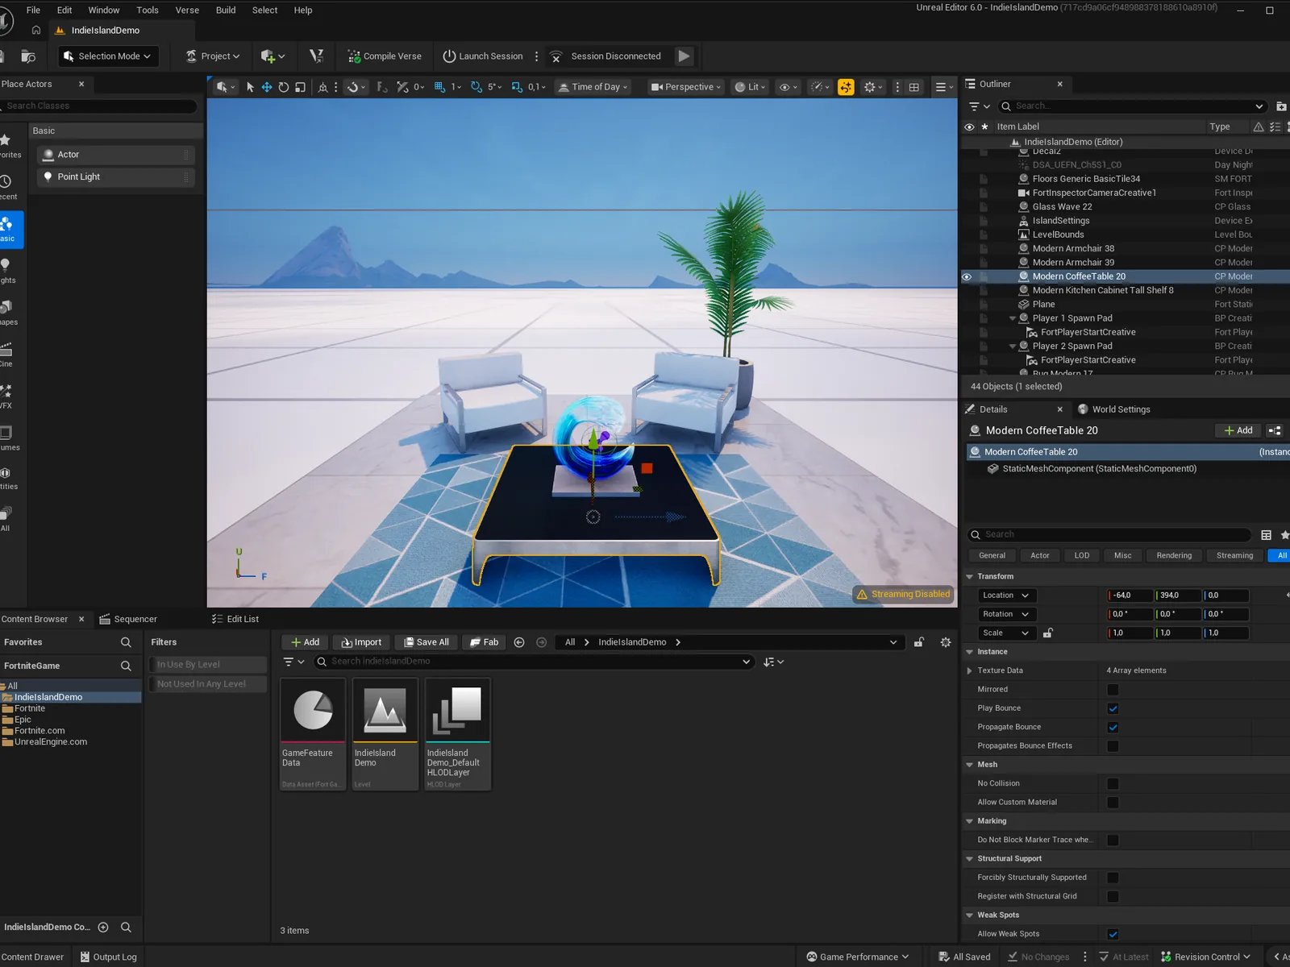Image resolution: width=1290 pixels, height=967 pixels.
Task: Open viewport show flags eye dropdown
Action: (x=788, y=87)
